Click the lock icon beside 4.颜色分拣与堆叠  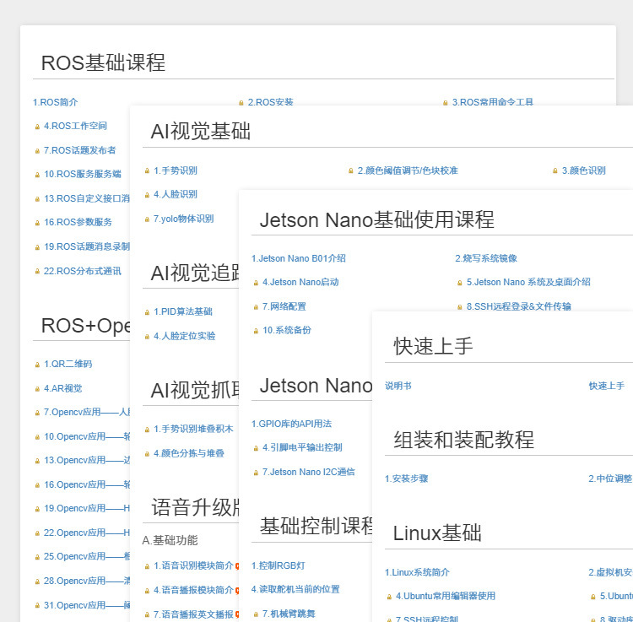147,454
